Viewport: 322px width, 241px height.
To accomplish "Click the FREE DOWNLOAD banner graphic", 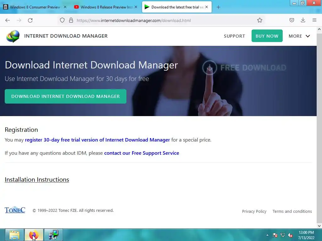I will coord(244,68).
